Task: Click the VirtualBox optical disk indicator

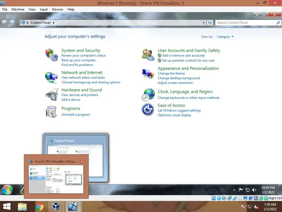Action: click(x=219, y=198)
